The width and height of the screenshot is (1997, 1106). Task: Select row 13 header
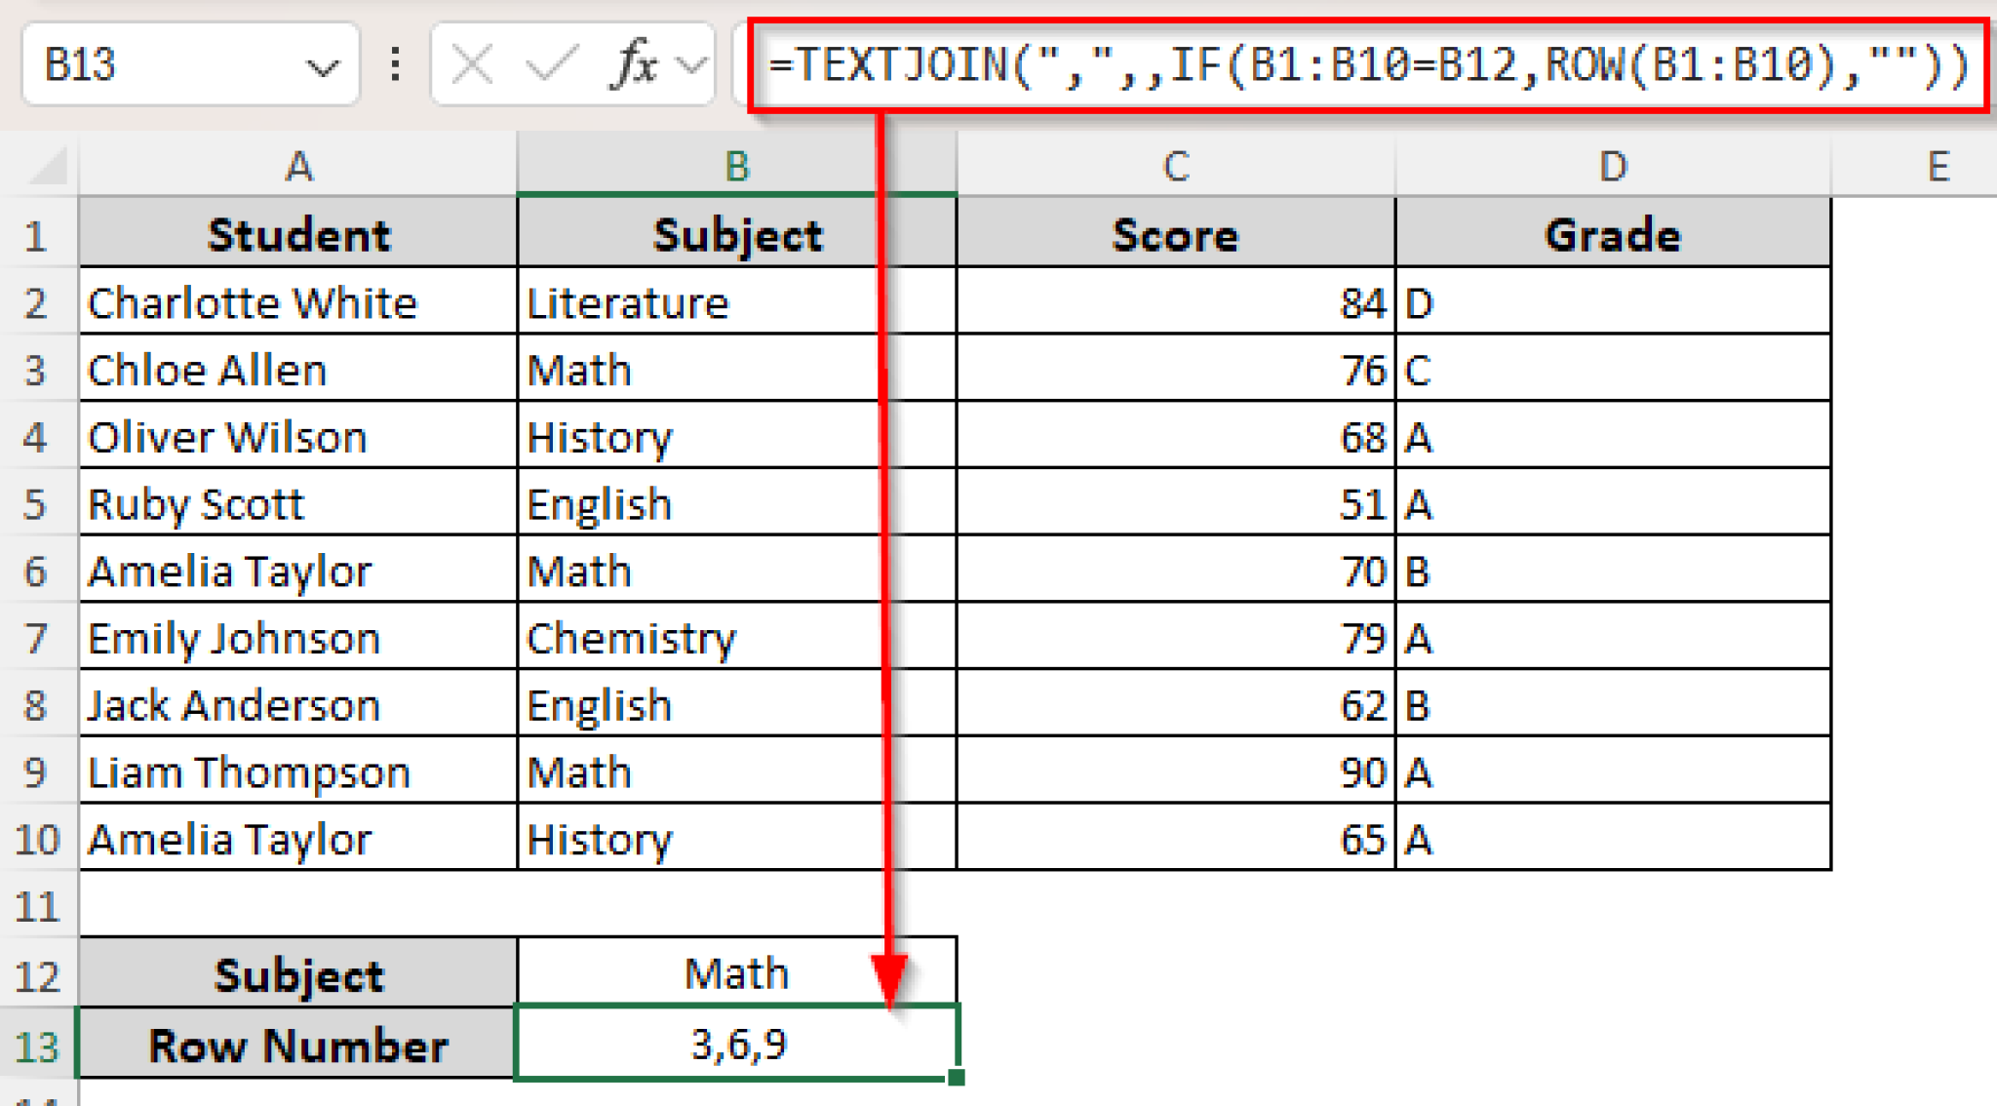tap(37, 1047)
